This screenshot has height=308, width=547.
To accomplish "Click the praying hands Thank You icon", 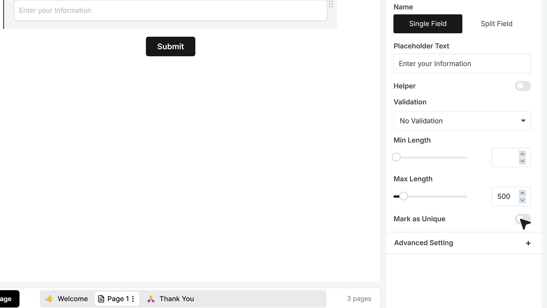I will (x=151, y=299).
